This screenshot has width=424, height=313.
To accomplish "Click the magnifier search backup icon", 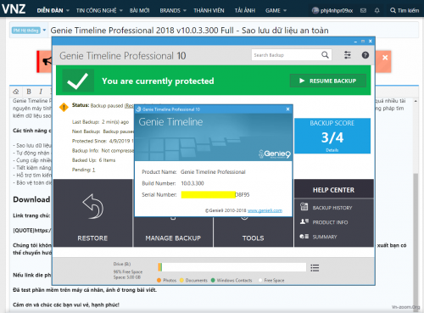I will point(325,55).
